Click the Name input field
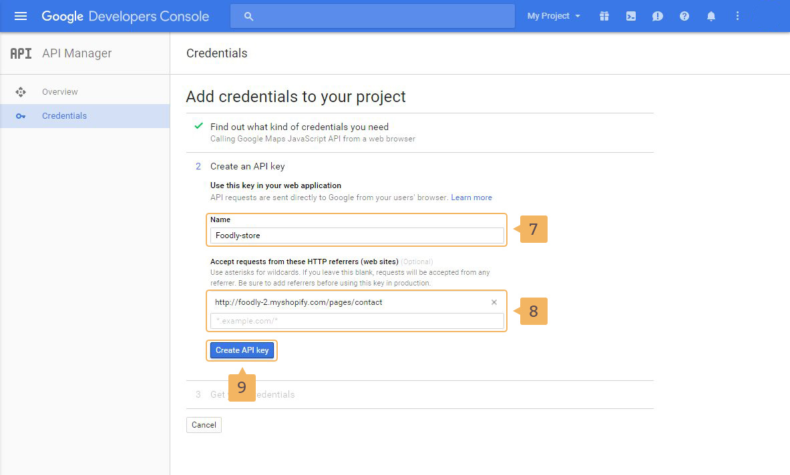The height and width of the screenshot is (475, 790). (x=357, y=235)
